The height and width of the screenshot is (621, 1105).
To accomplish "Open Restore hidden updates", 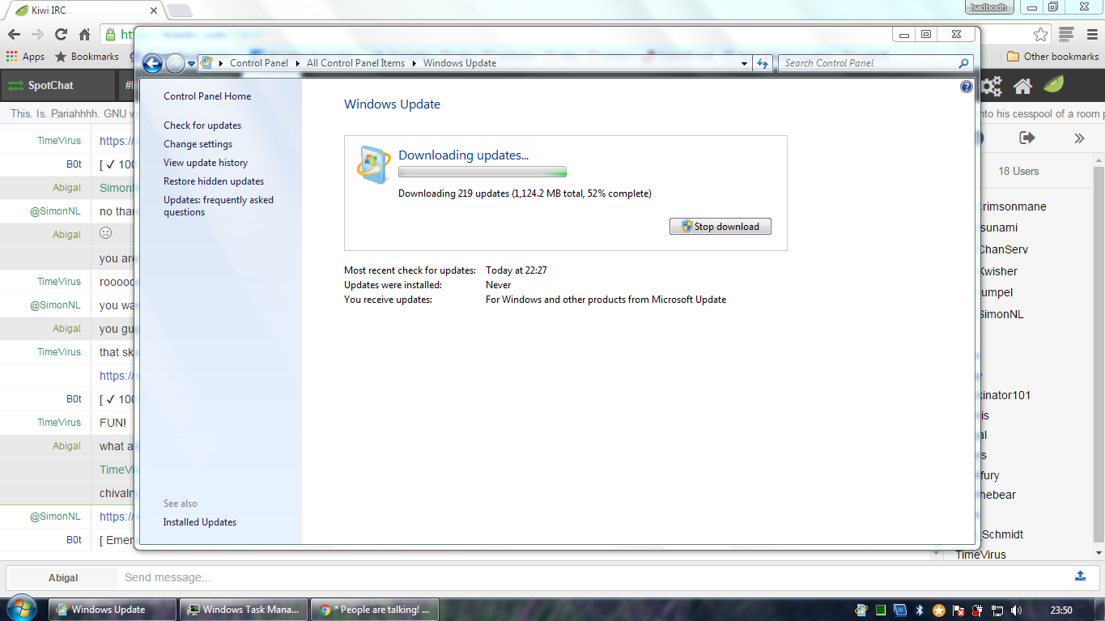I will point(214,181).
